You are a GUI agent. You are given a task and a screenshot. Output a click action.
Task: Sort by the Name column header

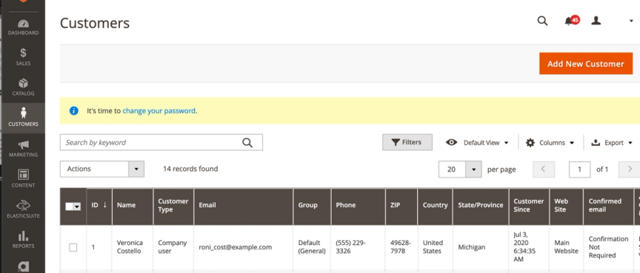(133, 206)
